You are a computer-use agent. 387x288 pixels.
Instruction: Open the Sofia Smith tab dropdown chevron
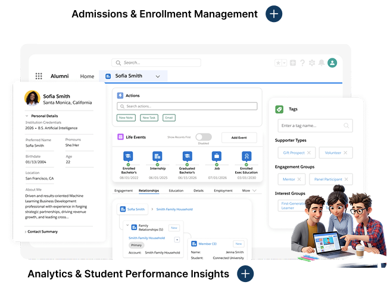click(x=158, y=76)
